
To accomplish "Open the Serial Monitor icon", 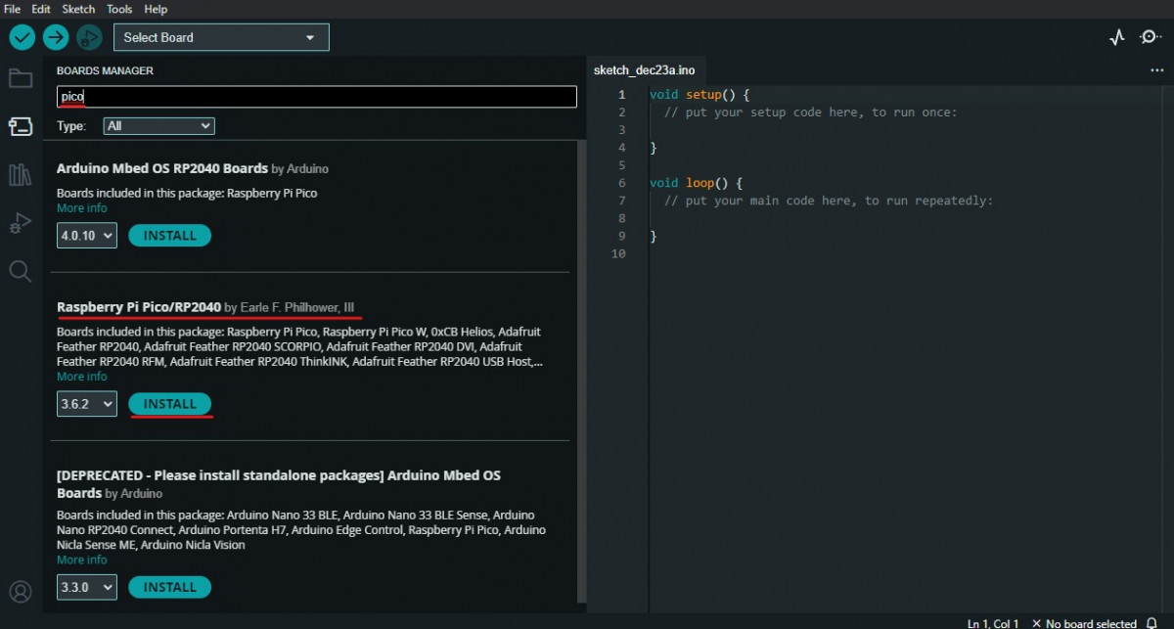I will pos(1151,37).
